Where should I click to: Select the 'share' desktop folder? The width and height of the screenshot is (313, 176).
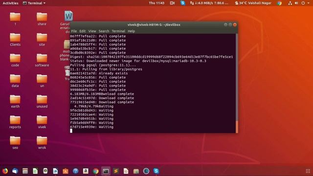point(42,19)
